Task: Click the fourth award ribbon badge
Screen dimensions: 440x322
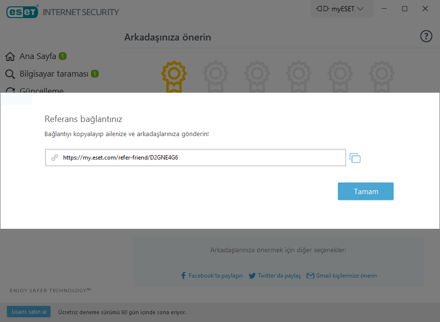Action: [x=299, y=77]
